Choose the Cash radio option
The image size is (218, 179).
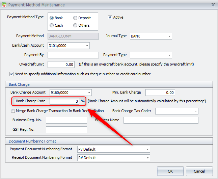(52, 25)
